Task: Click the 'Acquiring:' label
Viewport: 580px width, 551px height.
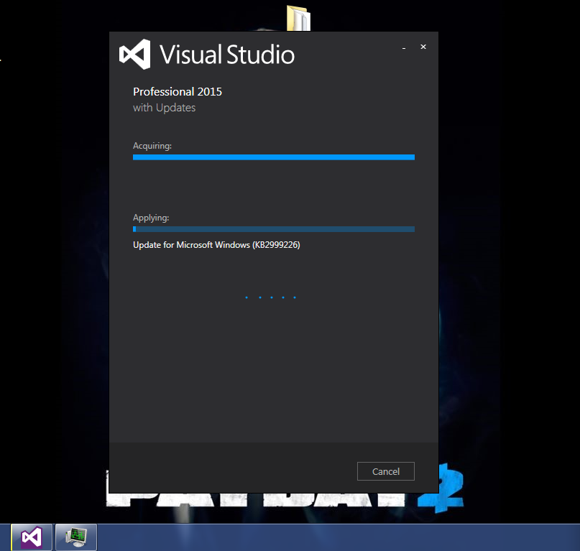Action: coord(152,146)
